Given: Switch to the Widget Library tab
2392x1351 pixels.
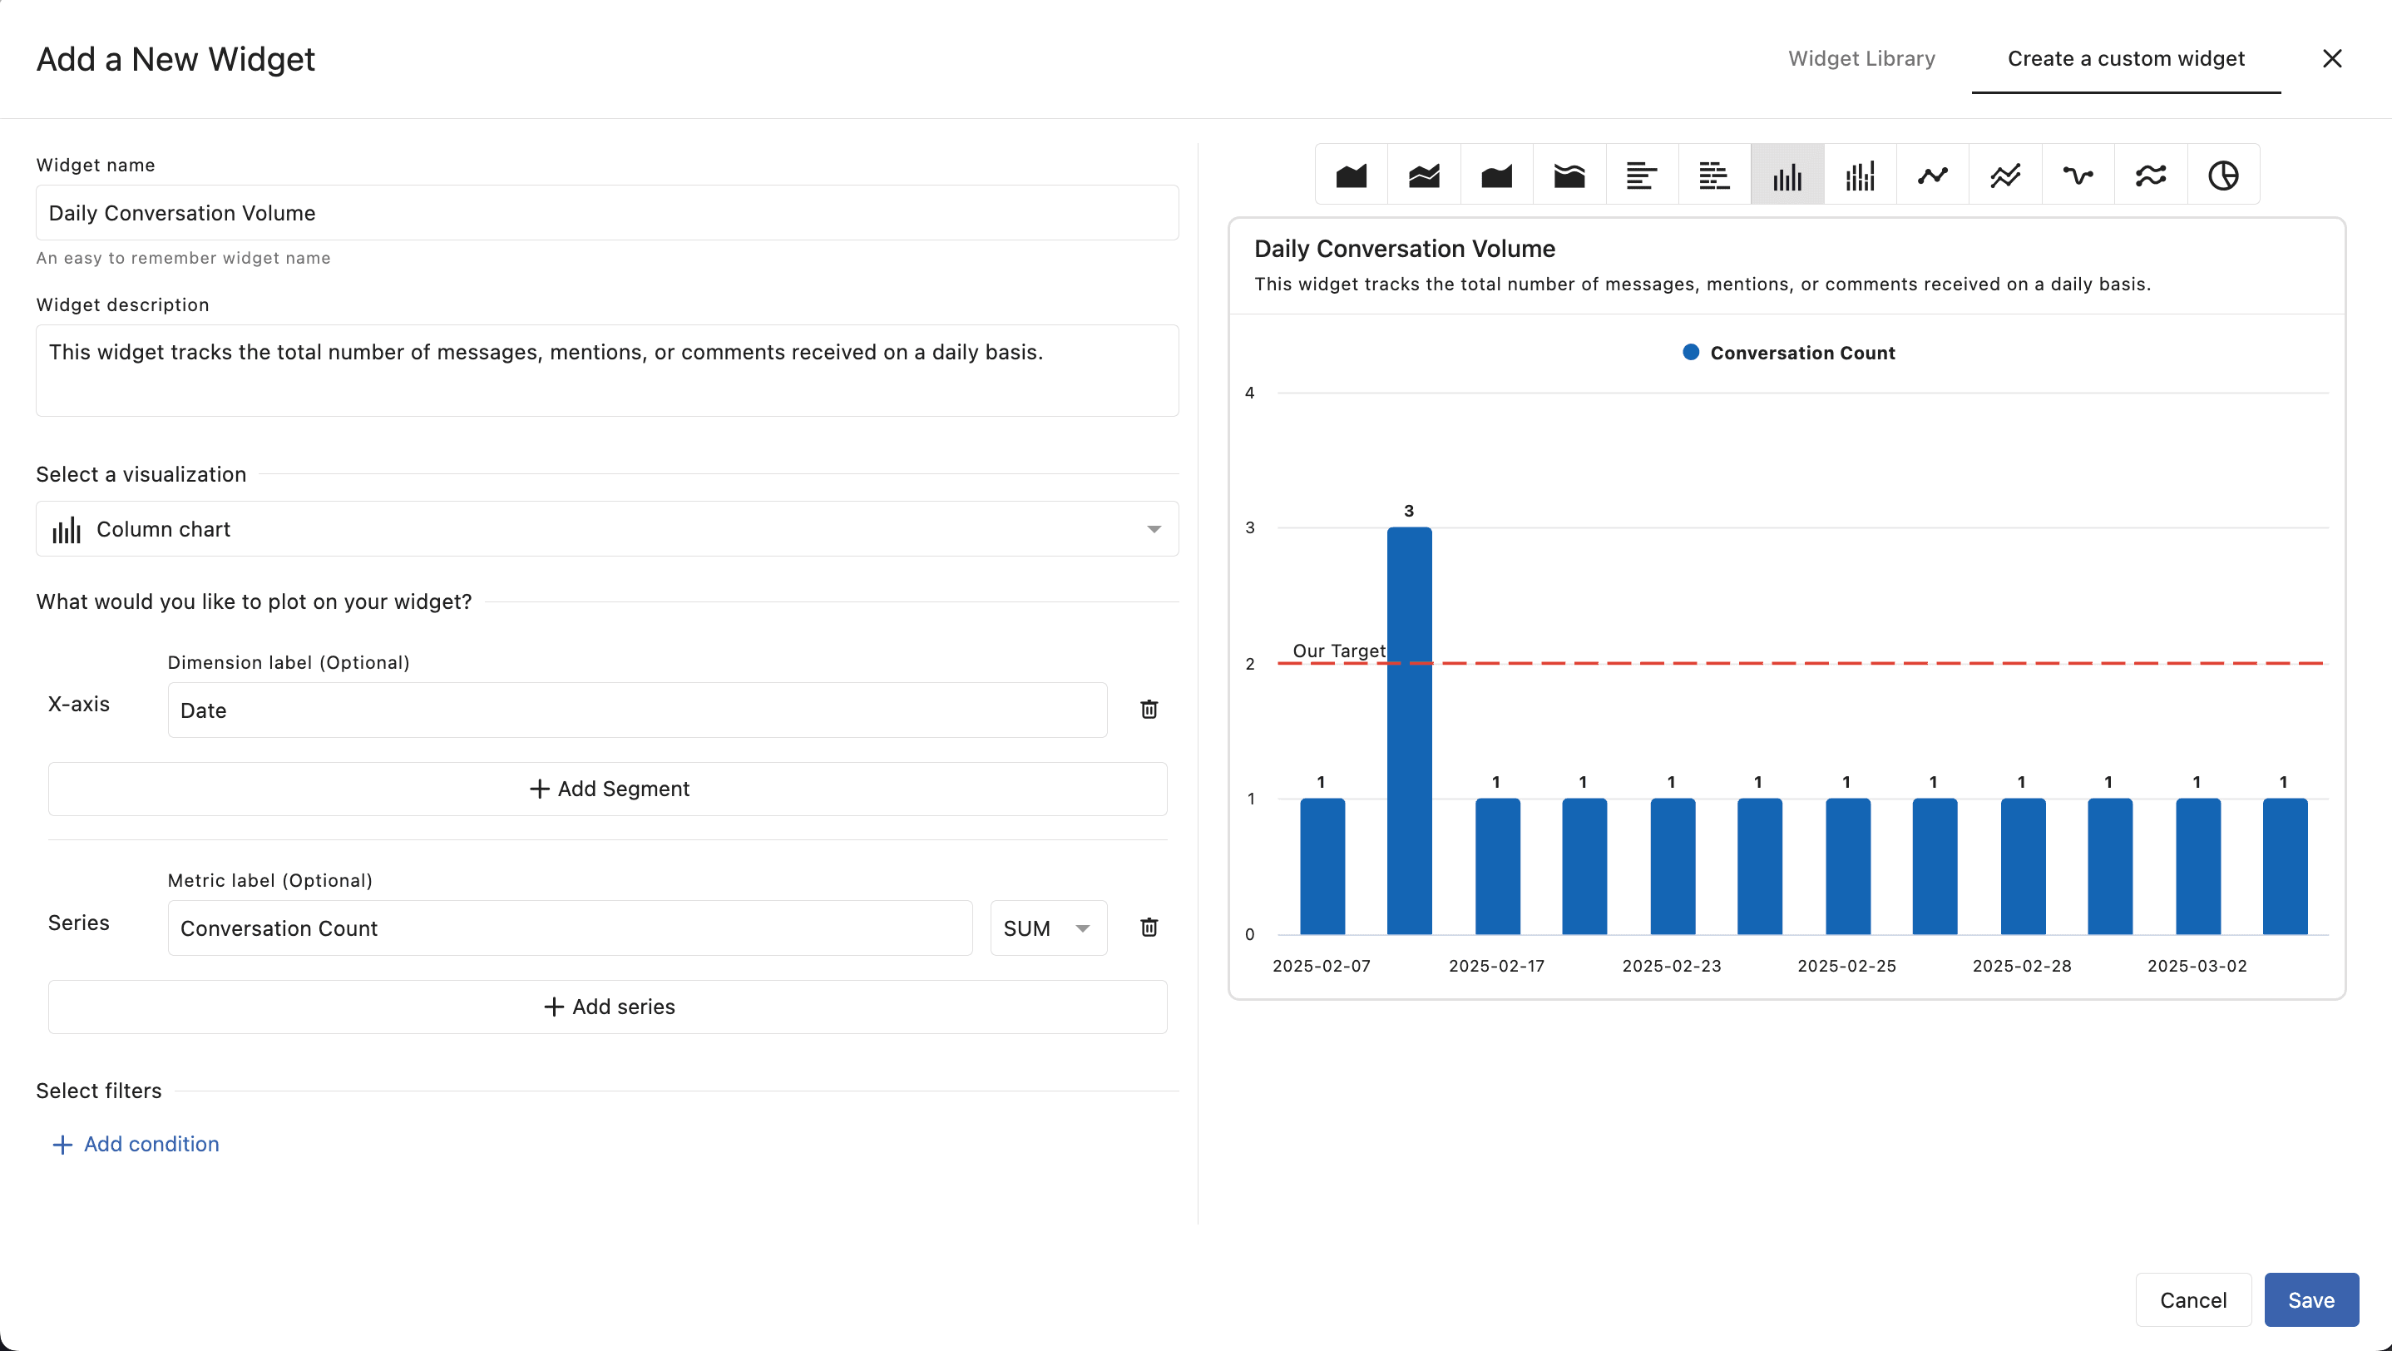Looking at the screenshot, I should [1861, 58].
